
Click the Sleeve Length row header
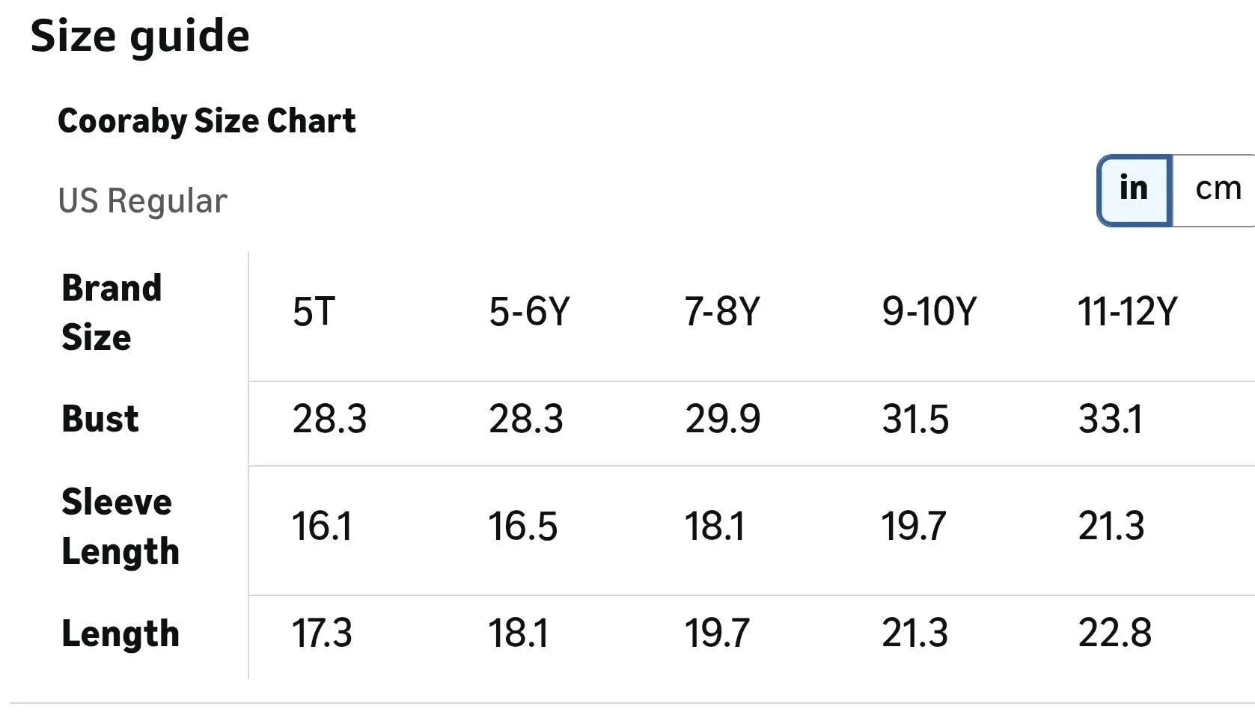(x=120, y=527)
